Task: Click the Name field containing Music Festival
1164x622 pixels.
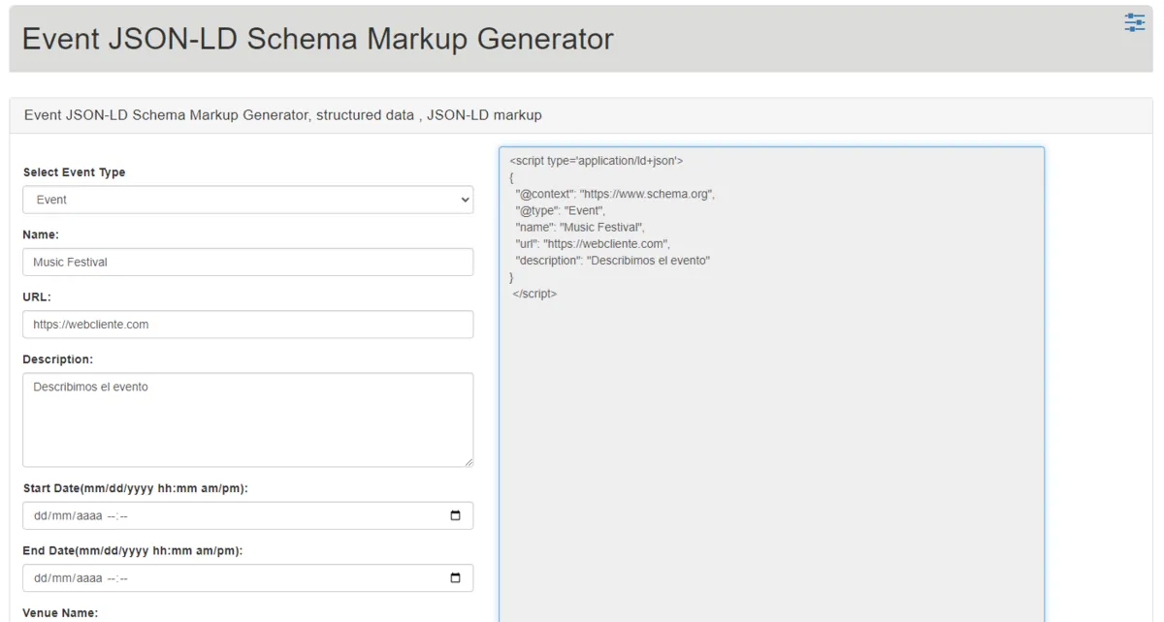Action: pos(248,262)
